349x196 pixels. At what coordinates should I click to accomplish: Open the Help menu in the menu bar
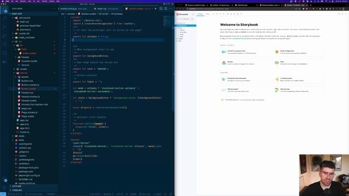[58, 1]
